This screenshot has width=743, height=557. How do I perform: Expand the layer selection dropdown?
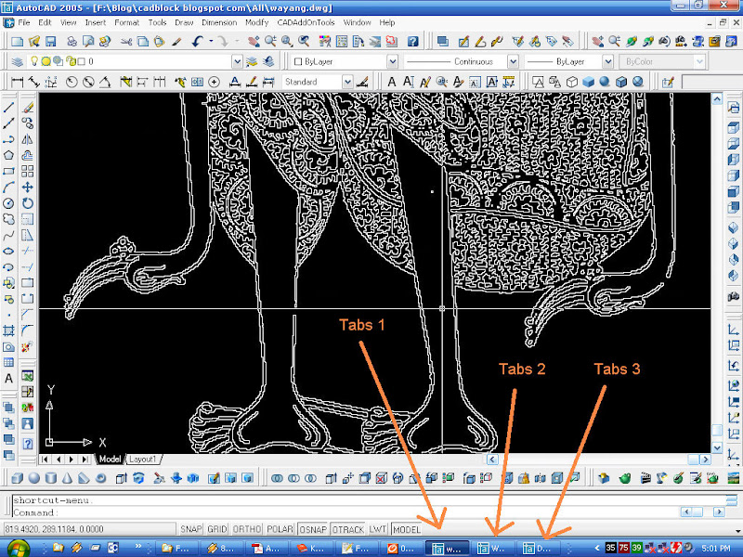(237, 61)
